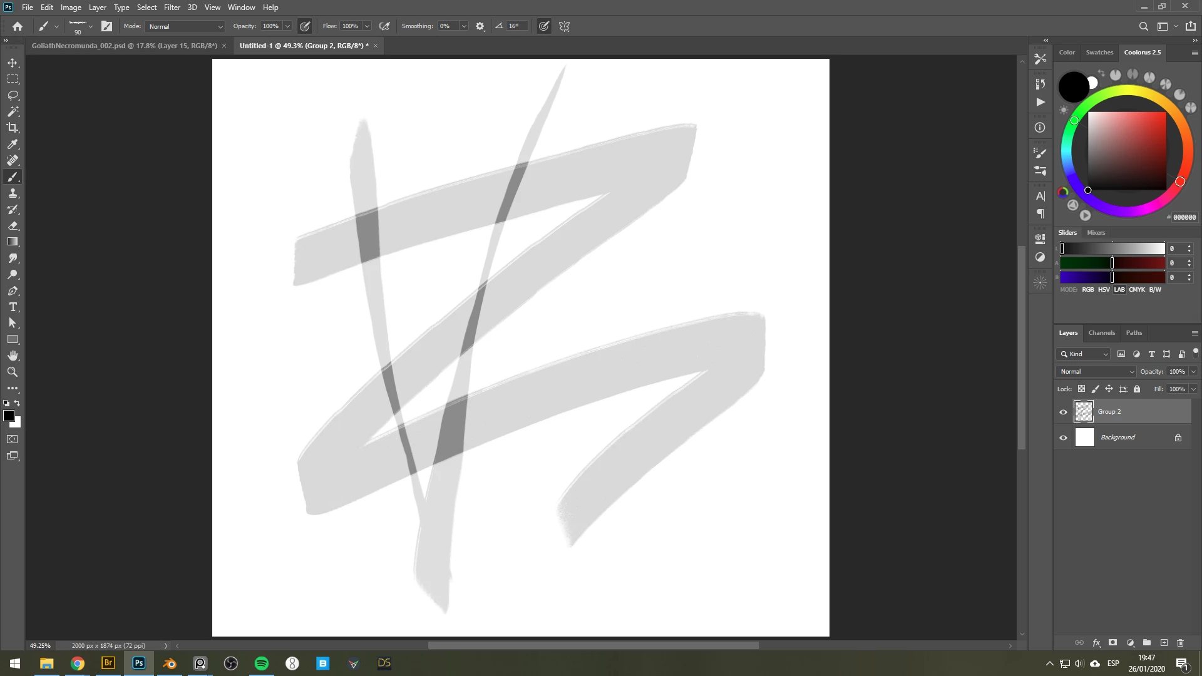Select the Clone Stamp tool

tap(13, 193)
